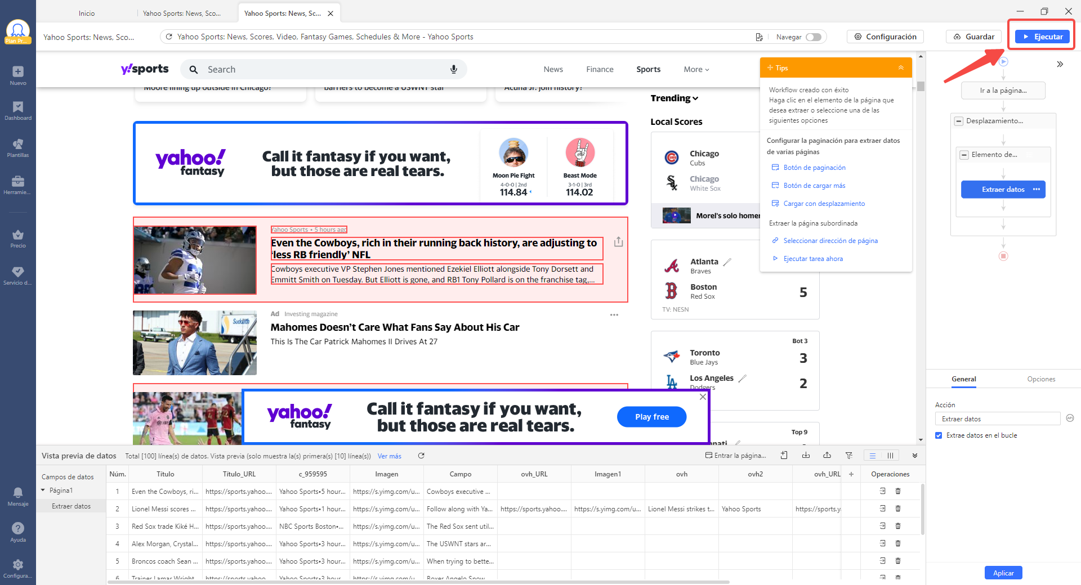Open the Herramientas toolbox sidebar icon

tap(18, 181)
